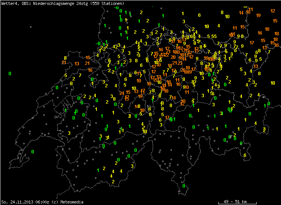The height and width of the screenshot is (205, 281).
Task: Click the yellow 6 beside the top-center 1
Action: (199, 15)
